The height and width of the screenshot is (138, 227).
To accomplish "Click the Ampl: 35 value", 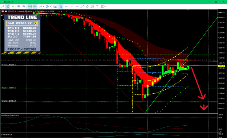I will (x=31, y=40).
